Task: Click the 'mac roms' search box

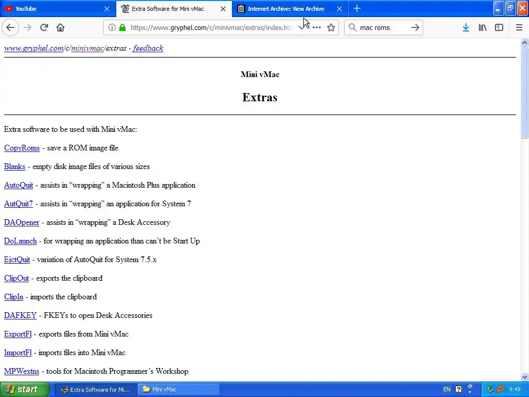Action: click(383, 28)
